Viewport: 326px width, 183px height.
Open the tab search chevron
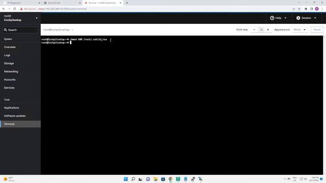coord(298,3)
